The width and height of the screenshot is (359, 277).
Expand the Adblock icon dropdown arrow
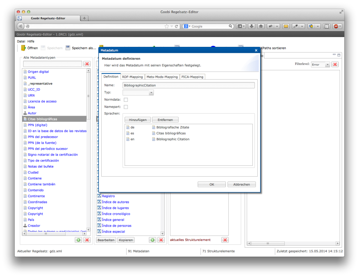pyautogui.click(x=340, y=26)
